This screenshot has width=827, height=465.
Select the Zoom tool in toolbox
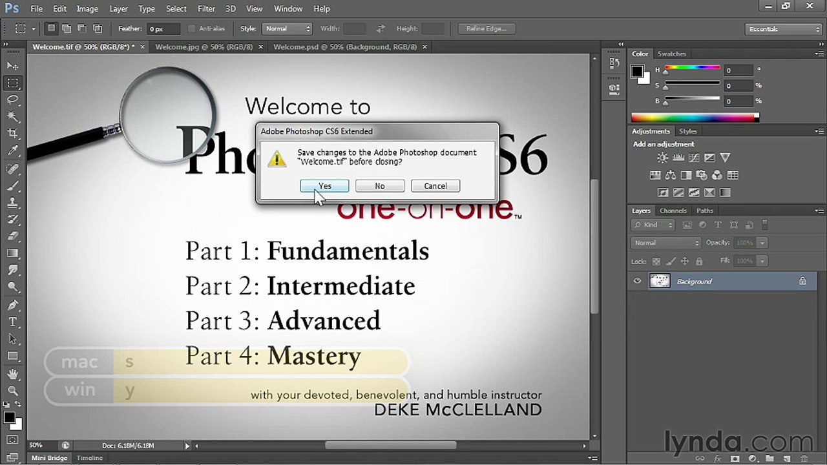click(x=12, y=391)
